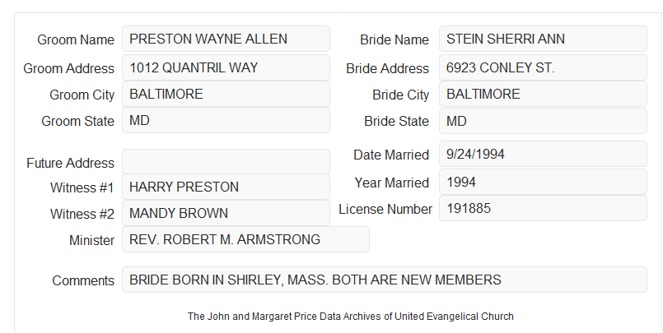Image resolution: width=663 pixels, height=333 pixels.
Task: Click the Groom State field showing MD
Action: (226, 120)
